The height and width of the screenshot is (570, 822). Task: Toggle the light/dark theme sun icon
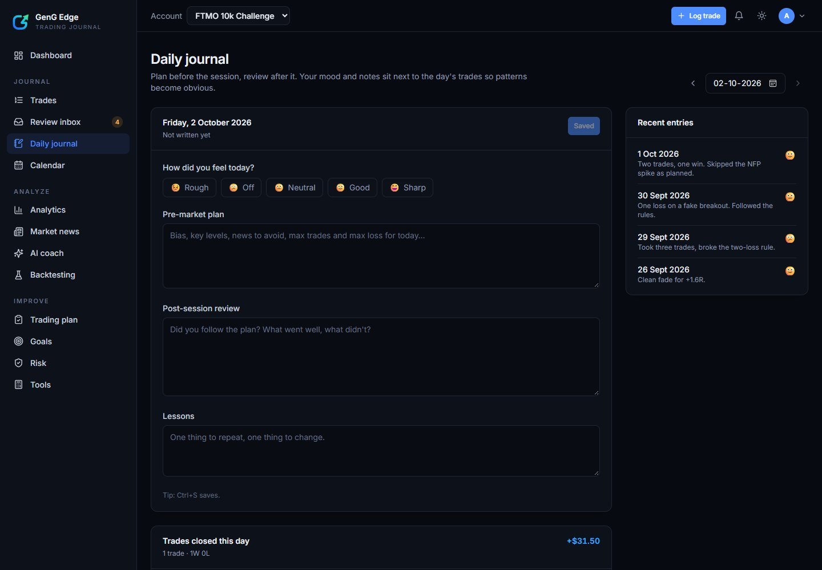(761, 16)
